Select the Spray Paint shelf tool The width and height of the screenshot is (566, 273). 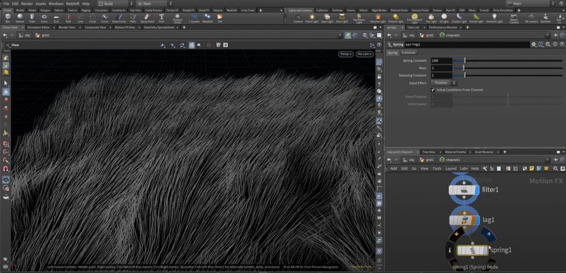pyautogui.click(x=147, y=18)
